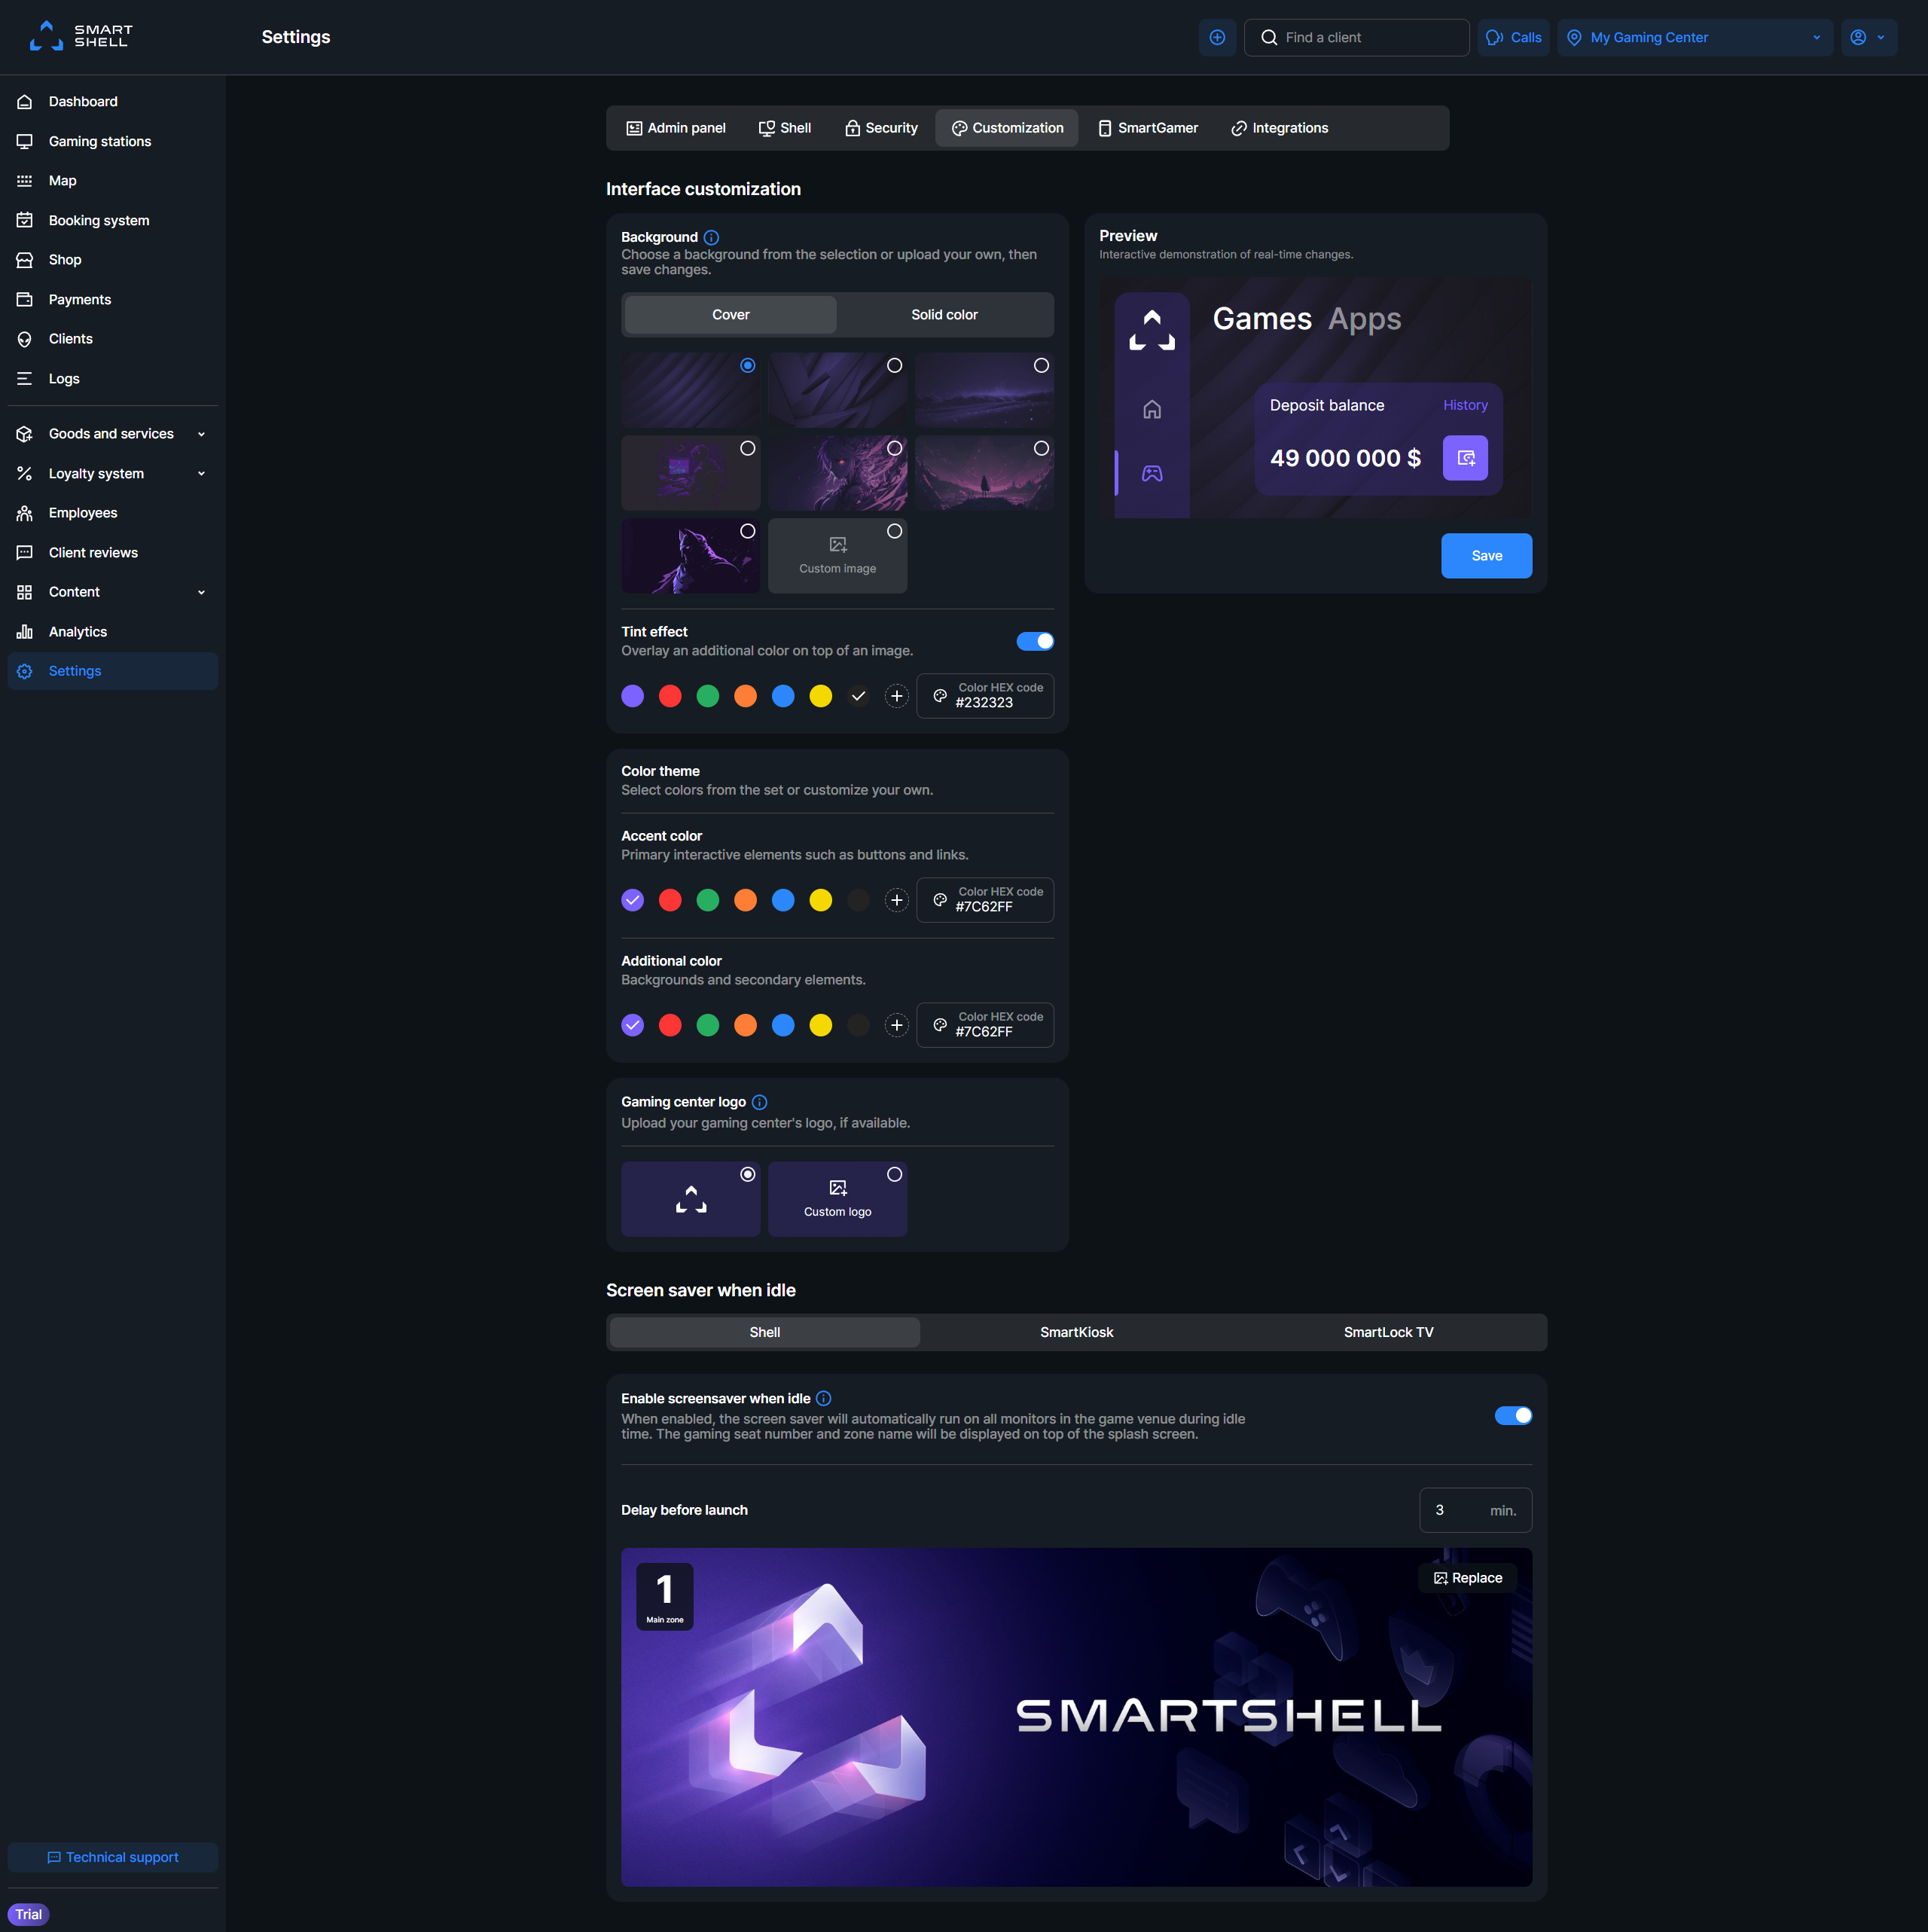Open the SmartGamer tab
The height and width of the screenshot is (1932, 1928).
coord(1148,128)
